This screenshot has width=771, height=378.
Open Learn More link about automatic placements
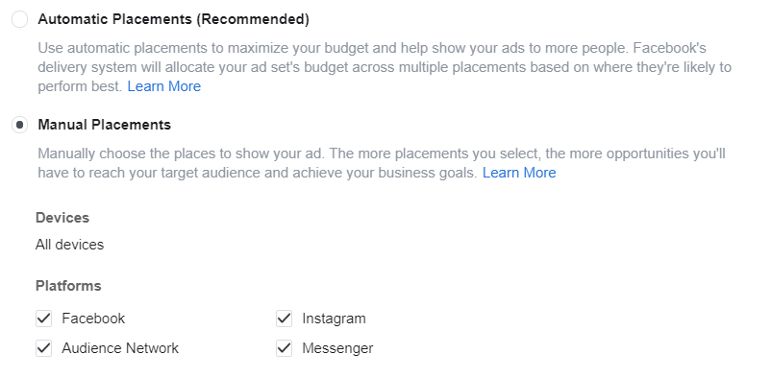[x=163, y=86]
